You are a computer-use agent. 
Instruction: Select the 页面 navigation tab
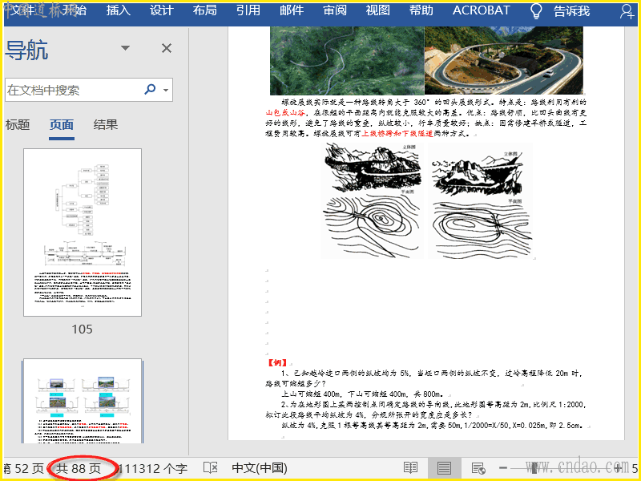[62, 125]
